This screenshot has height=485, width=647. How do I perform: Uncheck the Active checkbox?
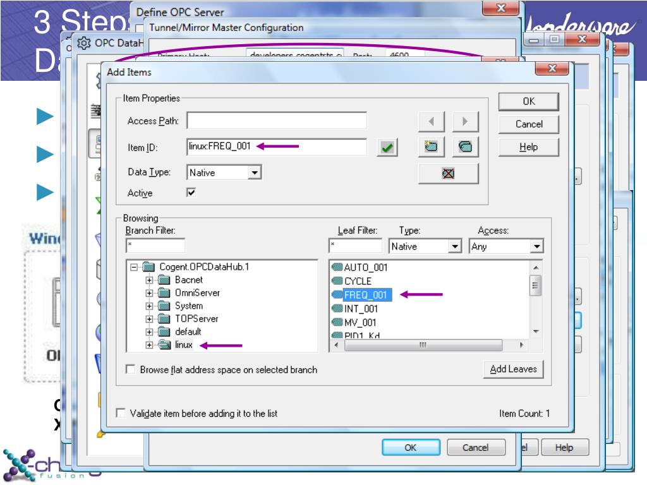click(191, 193)
